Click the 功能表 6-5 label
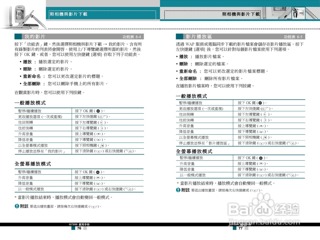 [x=293, y=37]
